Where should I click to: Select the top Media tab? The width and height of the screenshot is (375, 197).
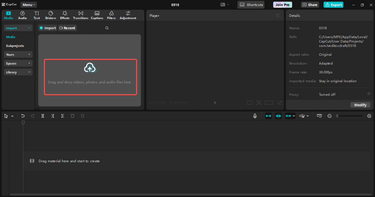click(8, 15)
